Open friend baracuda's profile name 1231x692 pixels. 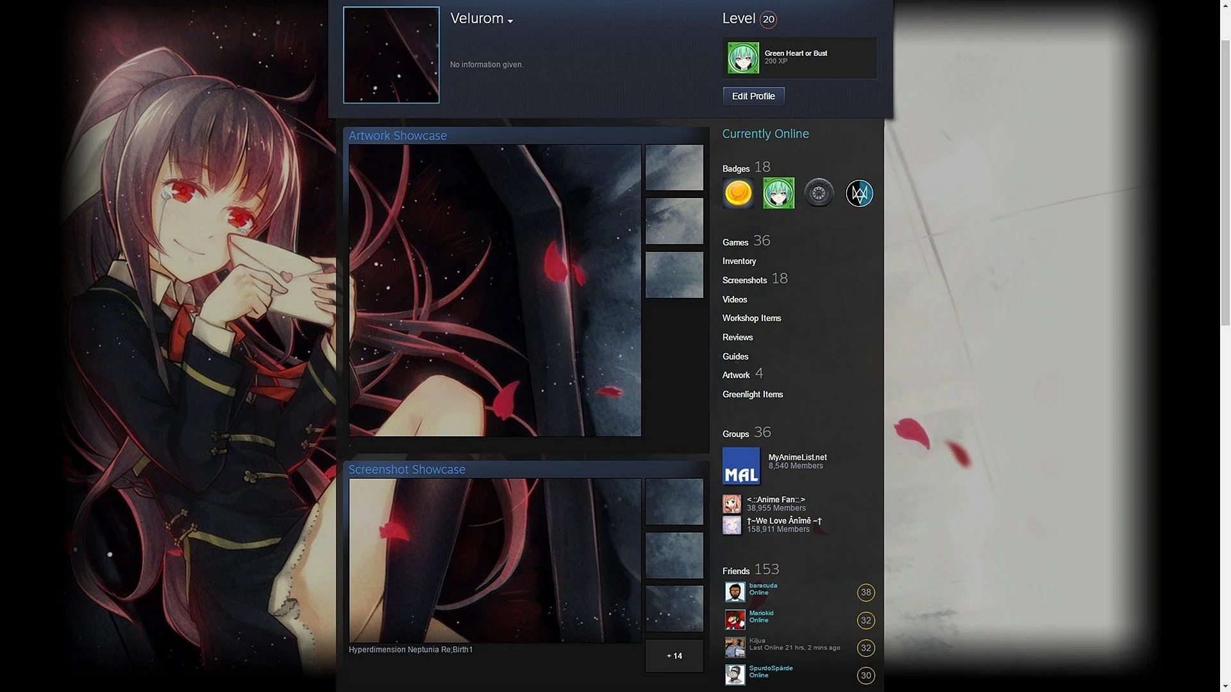[763, 586]
